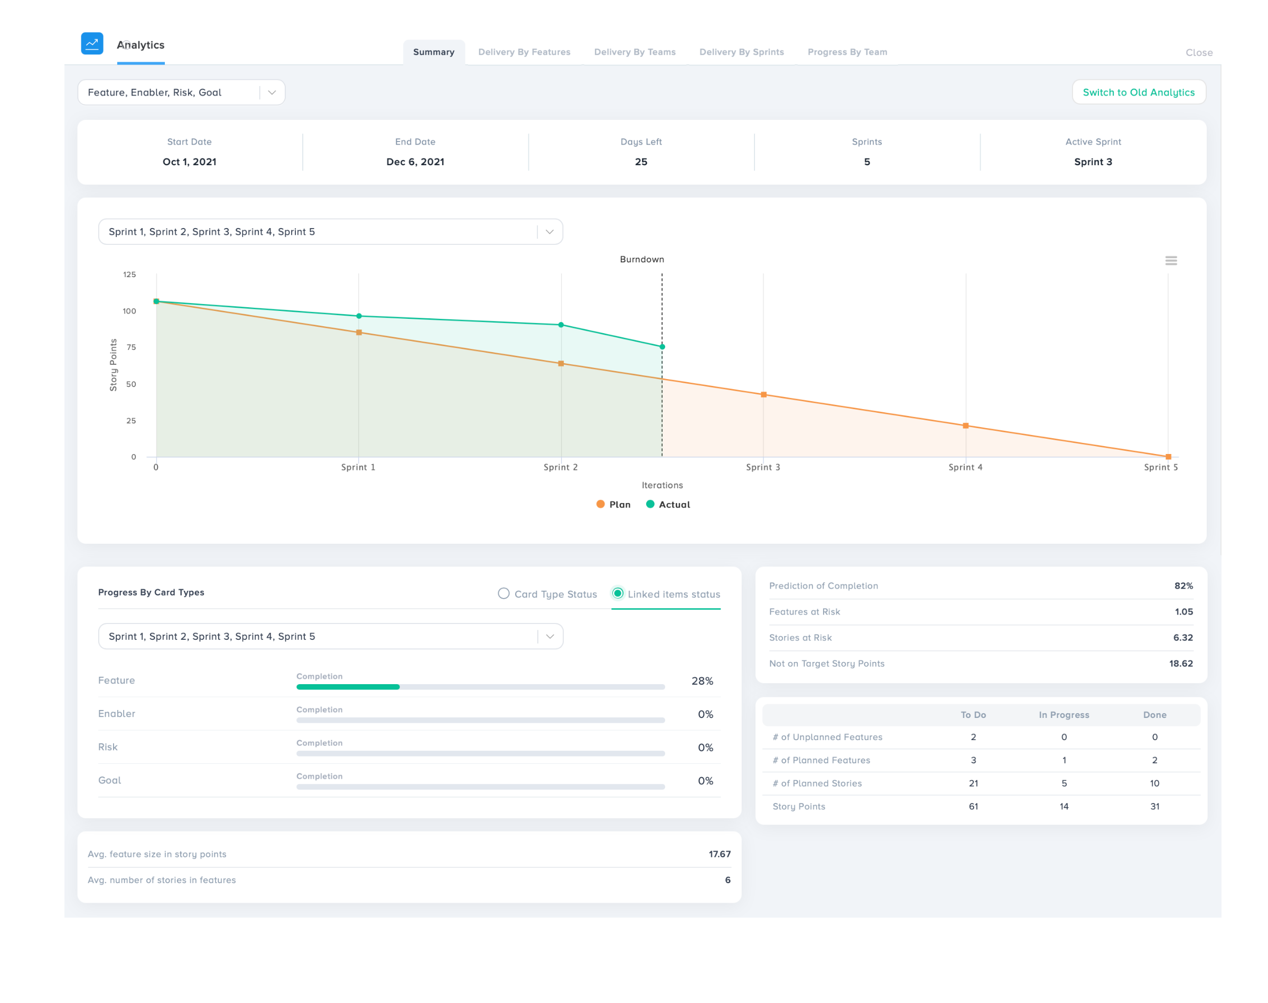Open the Progress By Card Types sprint dropdown
The image size is (1268, 1003).
[x=549, y=636]
